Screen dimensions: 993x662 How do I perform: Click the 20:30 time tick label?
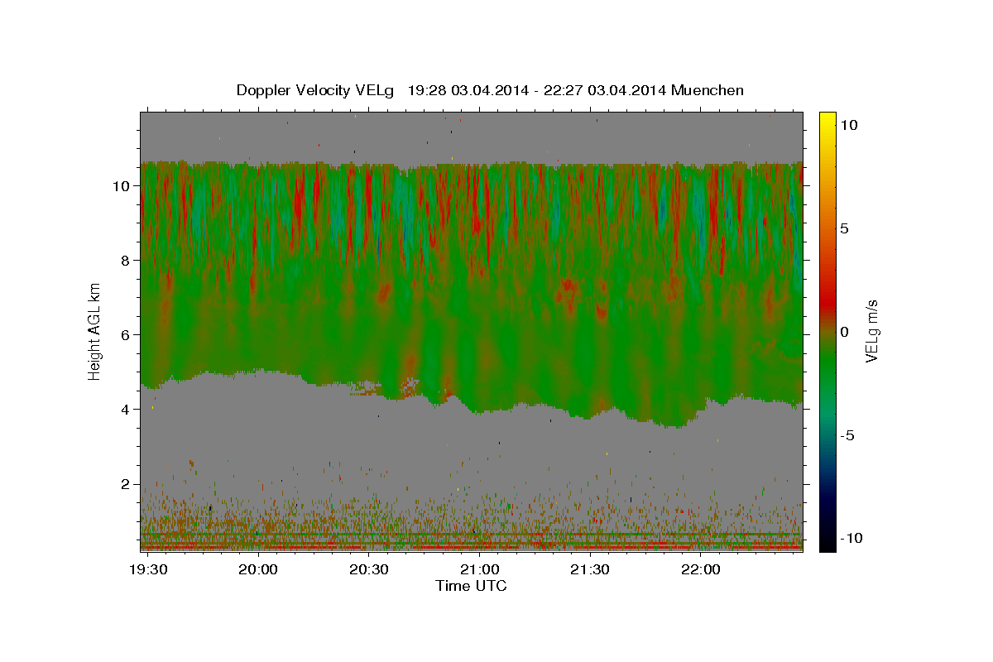click(369, 569)
